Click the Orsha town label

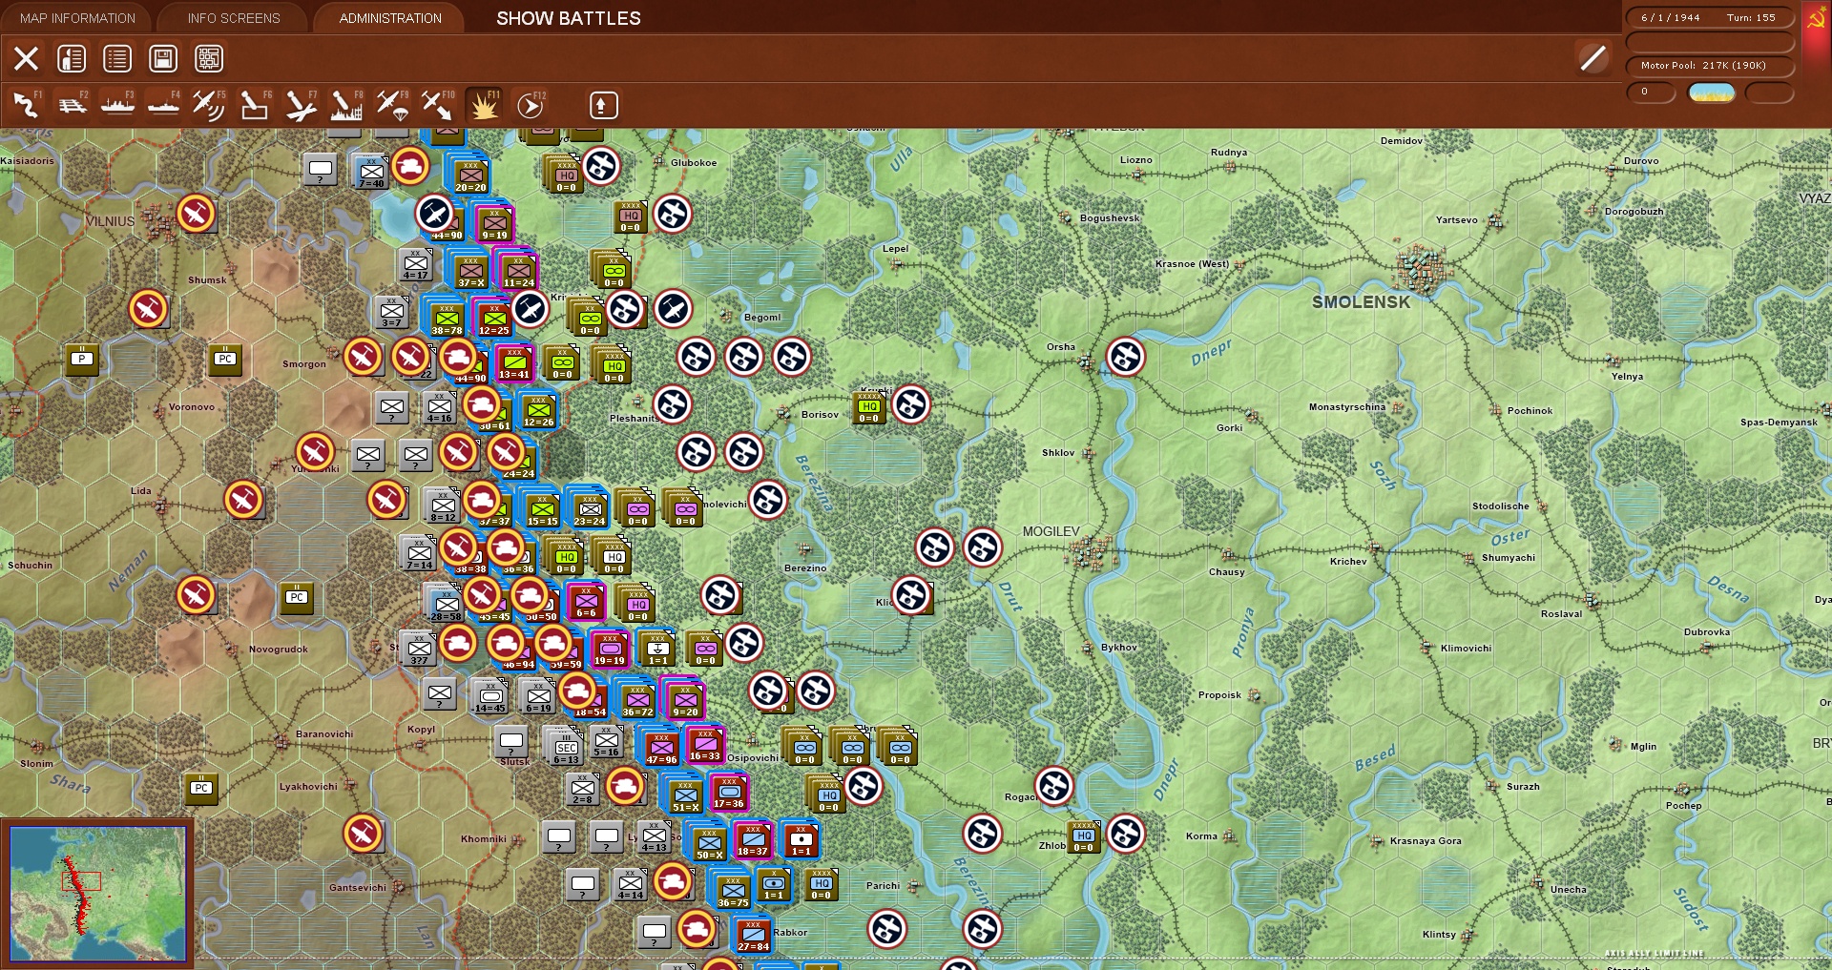tap(1060, 347)
